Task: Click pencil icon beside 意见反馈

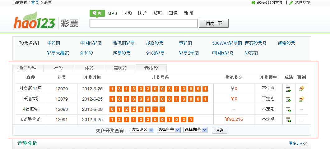Action: 291,2
